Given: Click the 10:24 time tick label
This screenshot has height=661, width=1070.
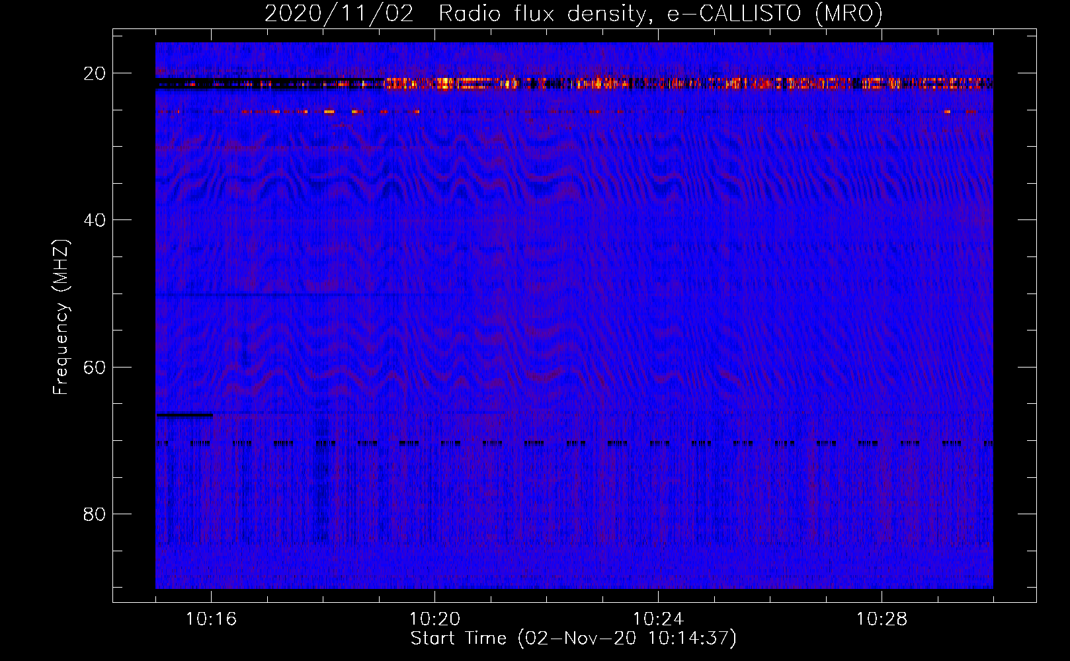Looking at the screenshot, I should [658, 619].
